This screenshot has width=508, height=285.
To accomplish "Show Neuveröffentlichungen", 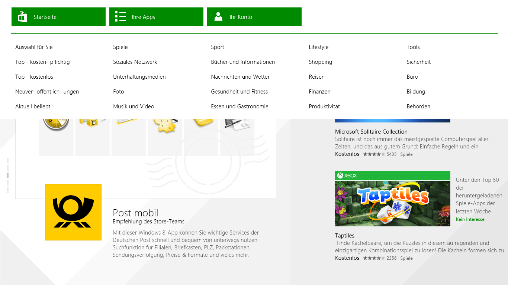I will pos(47,92).
